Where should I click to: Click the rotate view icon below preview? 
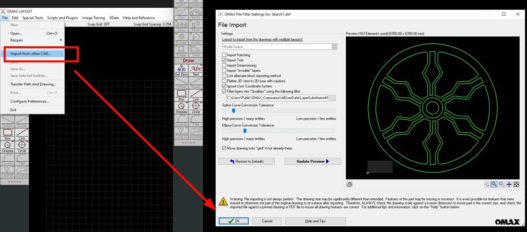point(487,184)
